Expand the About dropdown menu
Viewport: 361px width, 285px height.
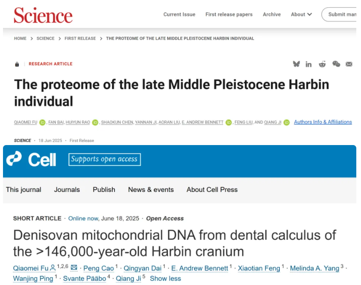[301, 15]
